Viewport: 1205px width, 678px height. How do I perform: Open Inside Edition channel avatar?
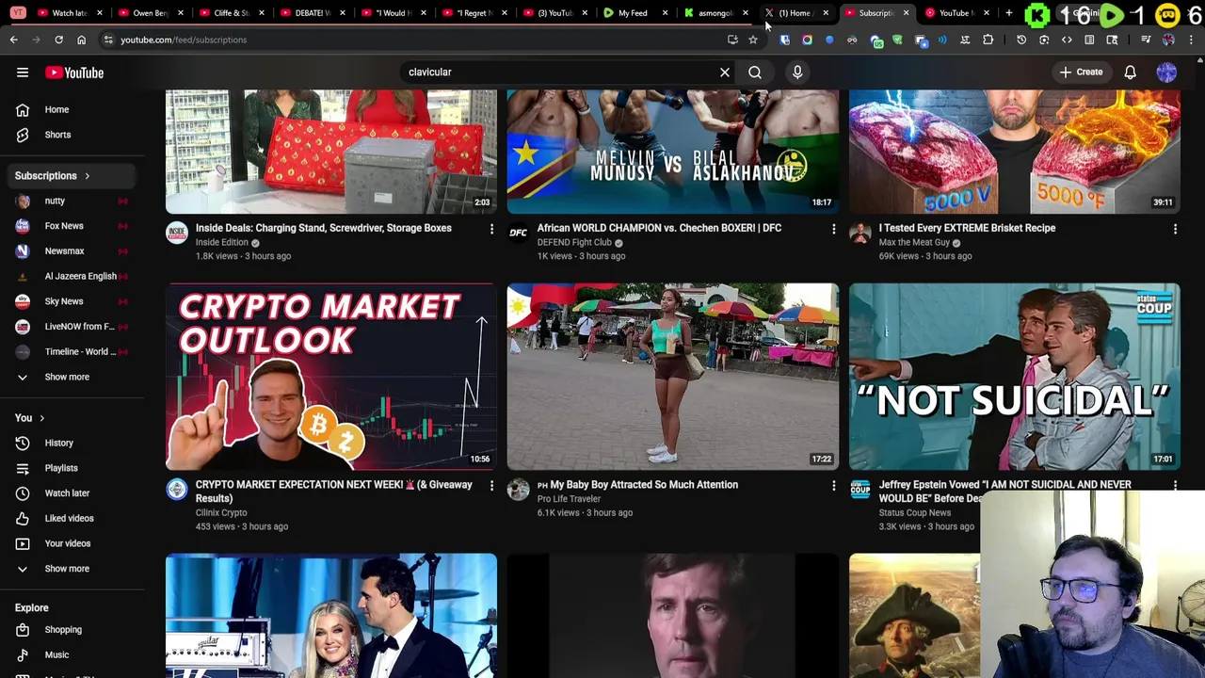pyautogui.click(x=177, y=234)
